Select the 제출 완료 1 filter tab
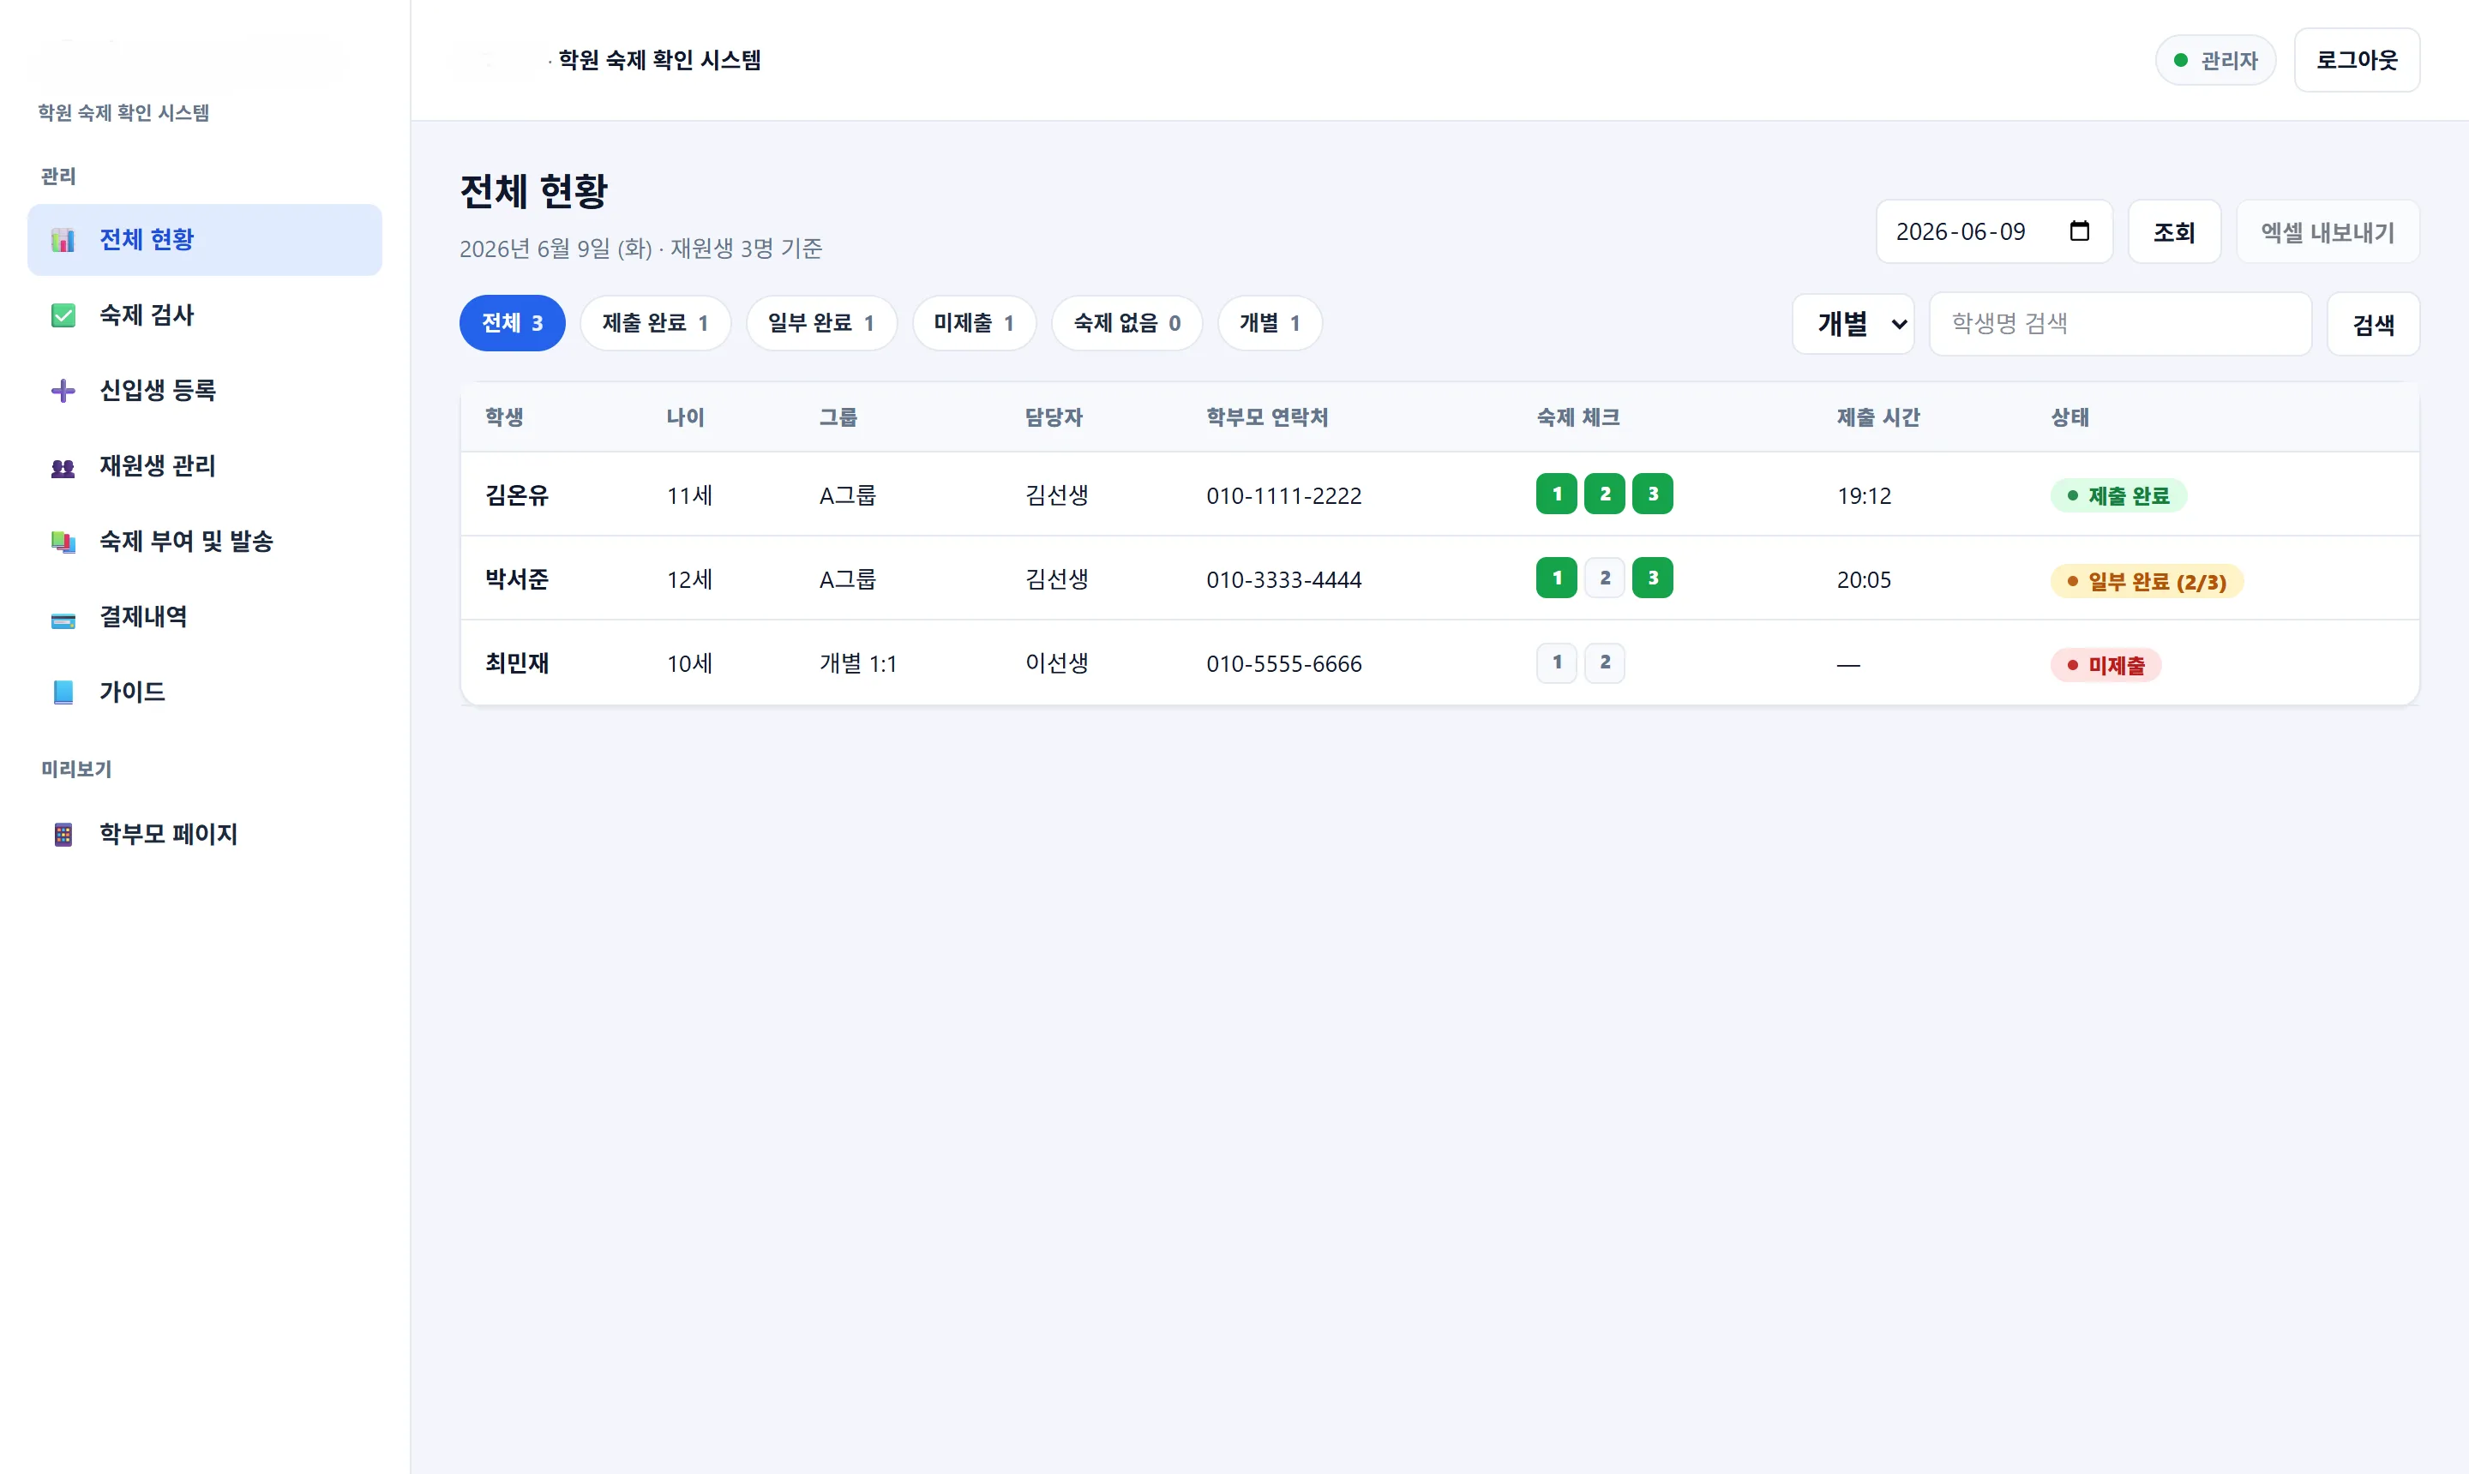Image resolution: width=2469 pixels, height=1474 pixels. pos(655,323)
